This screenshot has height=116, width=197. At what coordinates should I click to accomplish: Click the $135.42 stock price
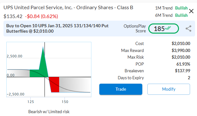[x=13, y=16]
